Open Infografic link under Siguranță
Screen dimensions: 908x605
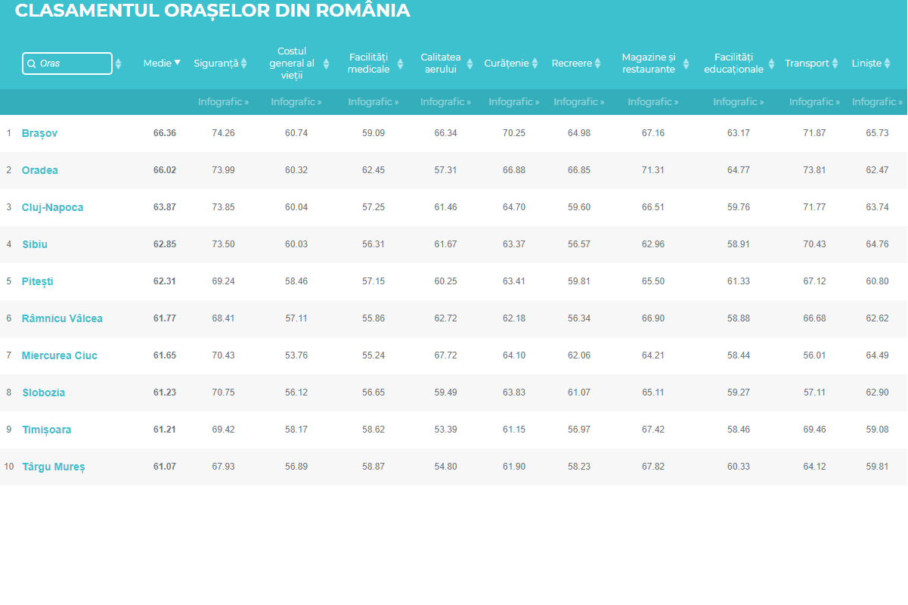(x=223, y=102)
